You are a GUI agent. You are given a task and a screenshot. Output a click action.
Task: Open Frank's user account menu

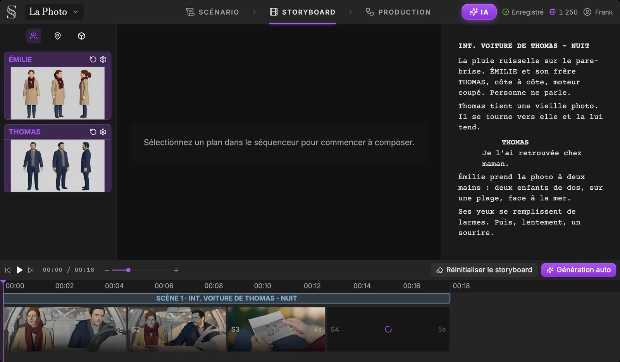coord(598,12)
